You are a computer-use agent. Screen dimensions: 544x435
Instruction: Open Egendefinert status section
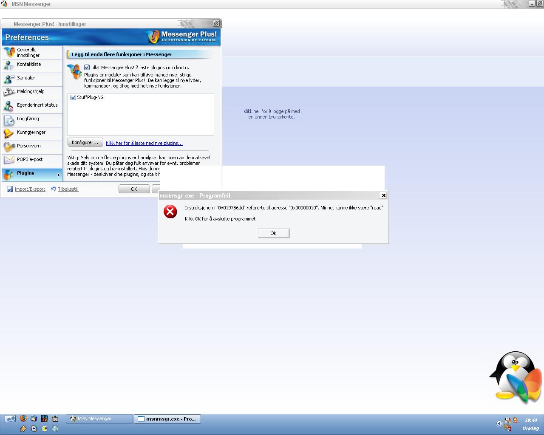[32, 107]
